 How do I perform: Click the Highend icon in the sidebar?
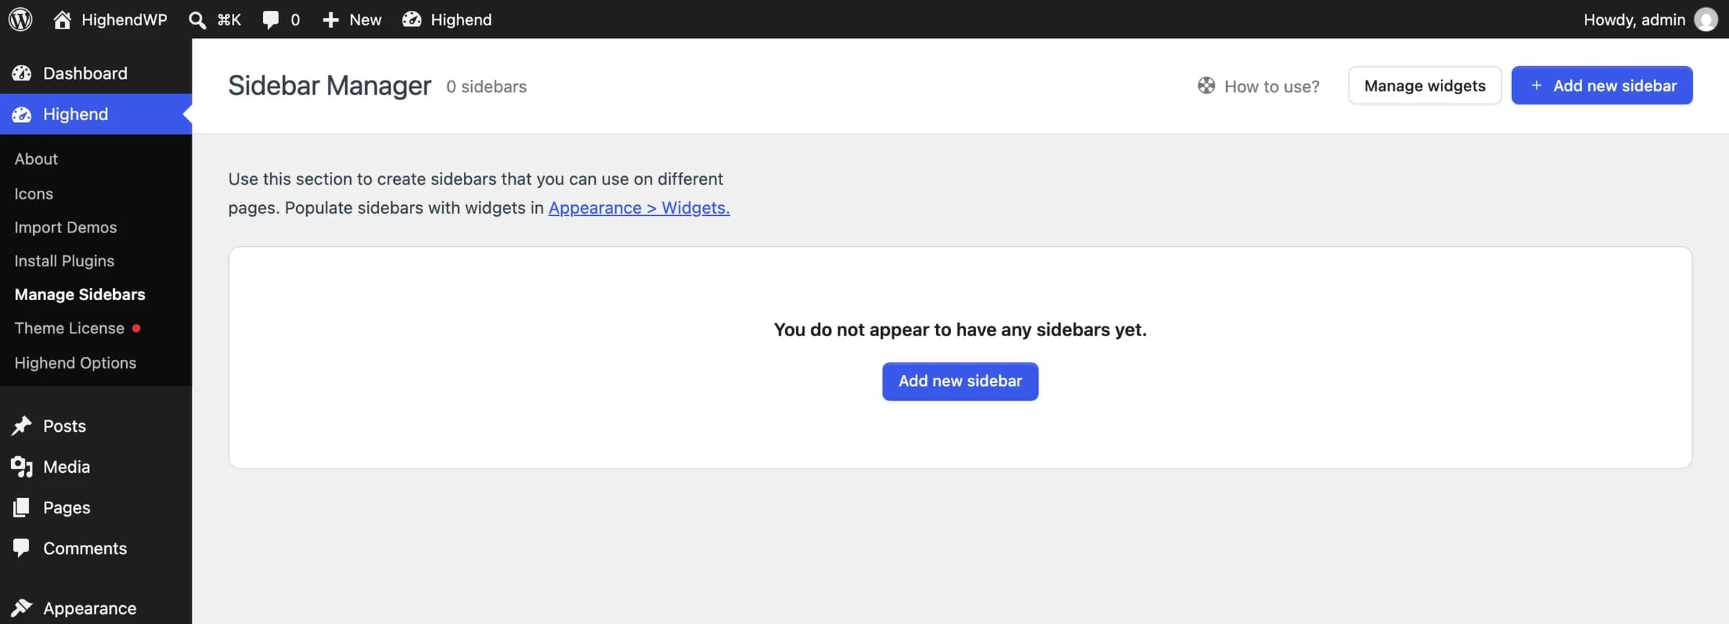tap(22, 114)
